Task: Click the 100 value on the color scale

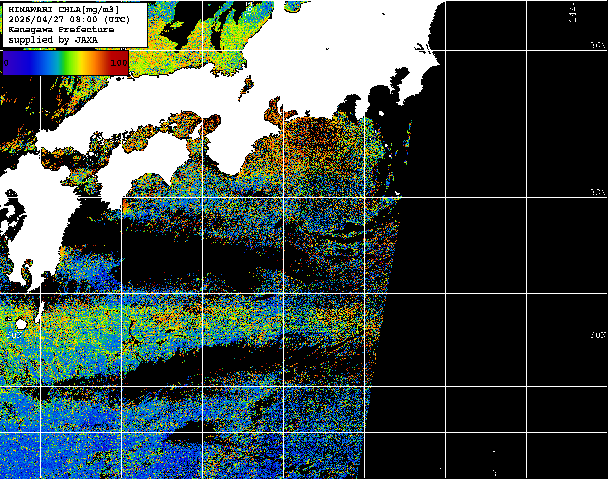Action: pos(119,63)
